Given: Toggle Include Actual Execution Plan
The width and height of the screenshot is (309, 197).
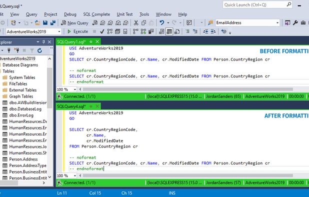Looking at the screenshot, I should click(135, 31).
